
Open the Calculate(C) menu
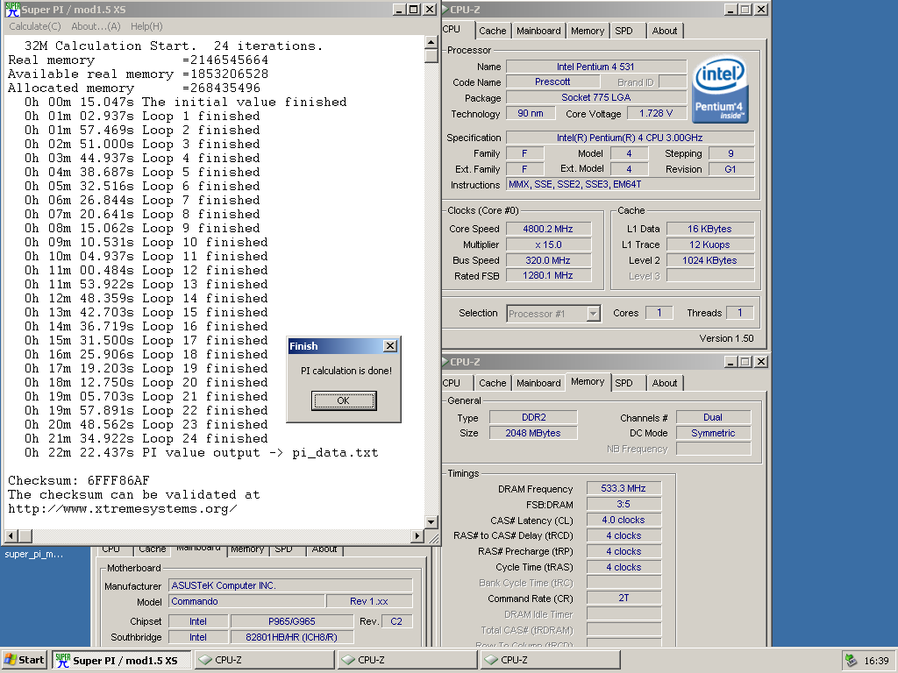coord(35,26)
